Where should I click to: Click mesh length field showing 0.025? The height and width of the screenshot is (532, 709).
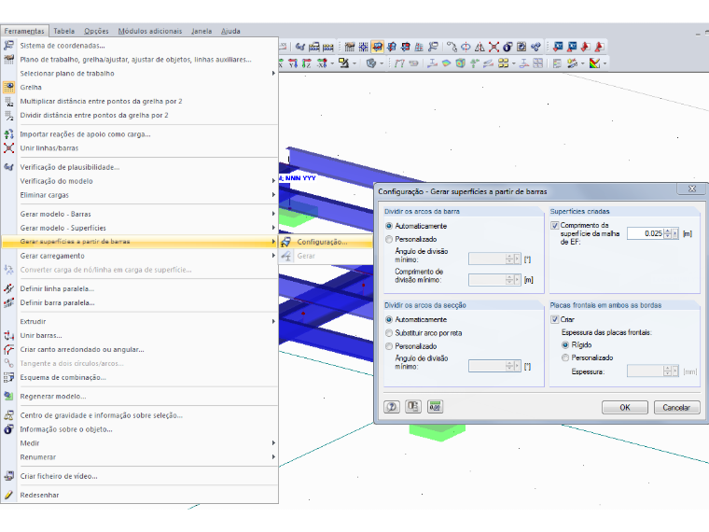(x=646, y=233)
